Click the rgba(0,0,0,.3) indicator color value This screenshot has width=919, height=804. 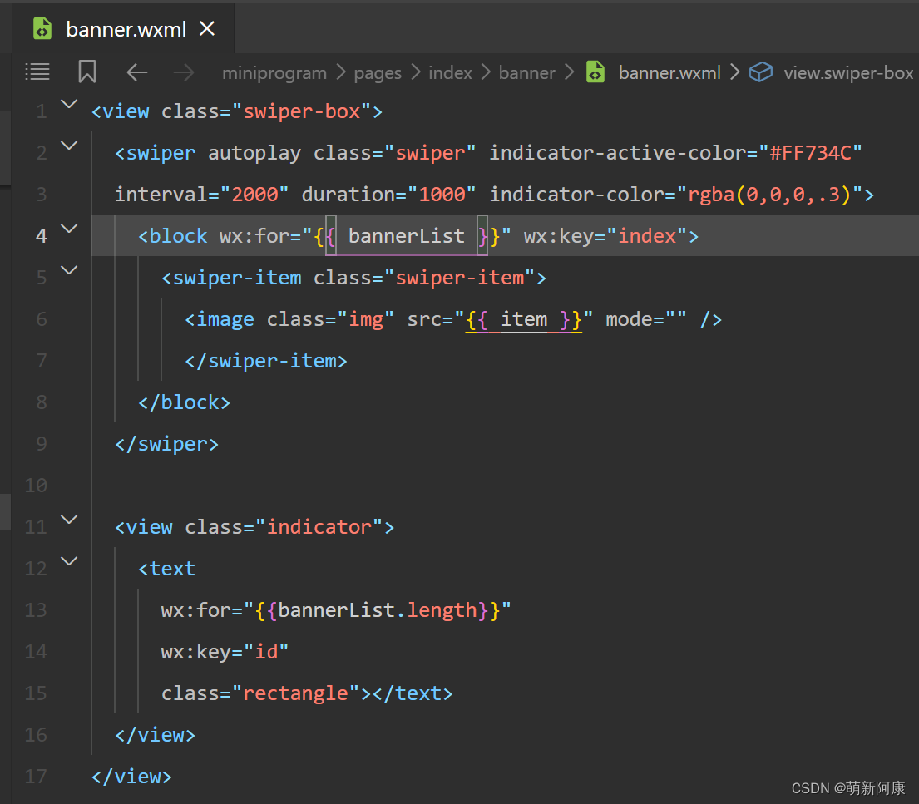tap(769, 195)
